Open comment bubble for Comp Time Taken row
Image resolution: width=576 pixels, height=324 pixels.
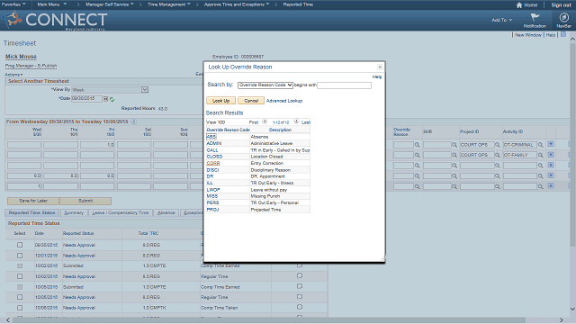pos(300,307)
